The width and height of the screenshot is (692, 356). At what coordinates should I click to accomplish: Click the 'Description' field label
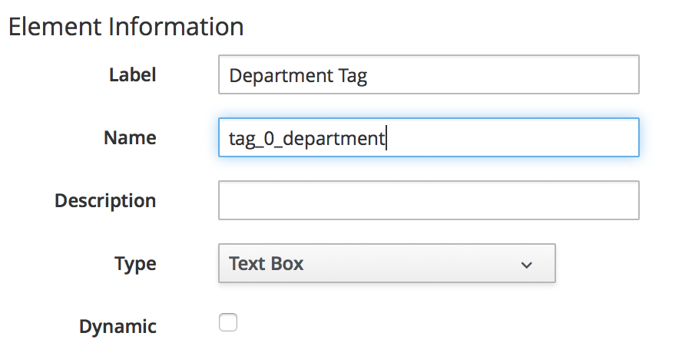[105, 201]
